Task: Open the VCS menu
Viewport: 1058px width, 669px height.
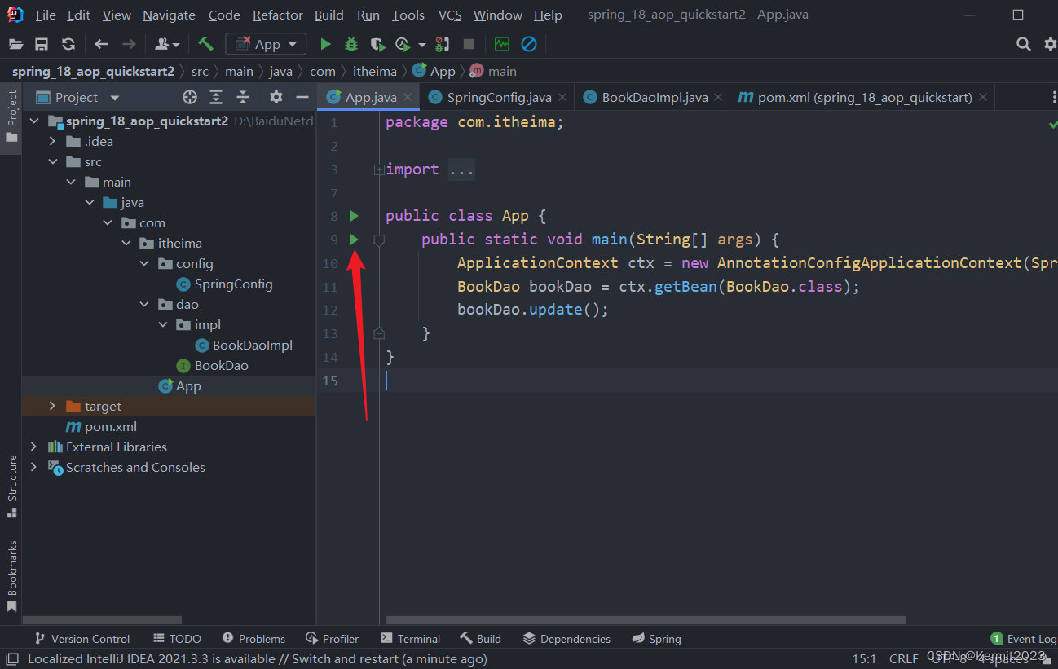Action: click(450, 15)
